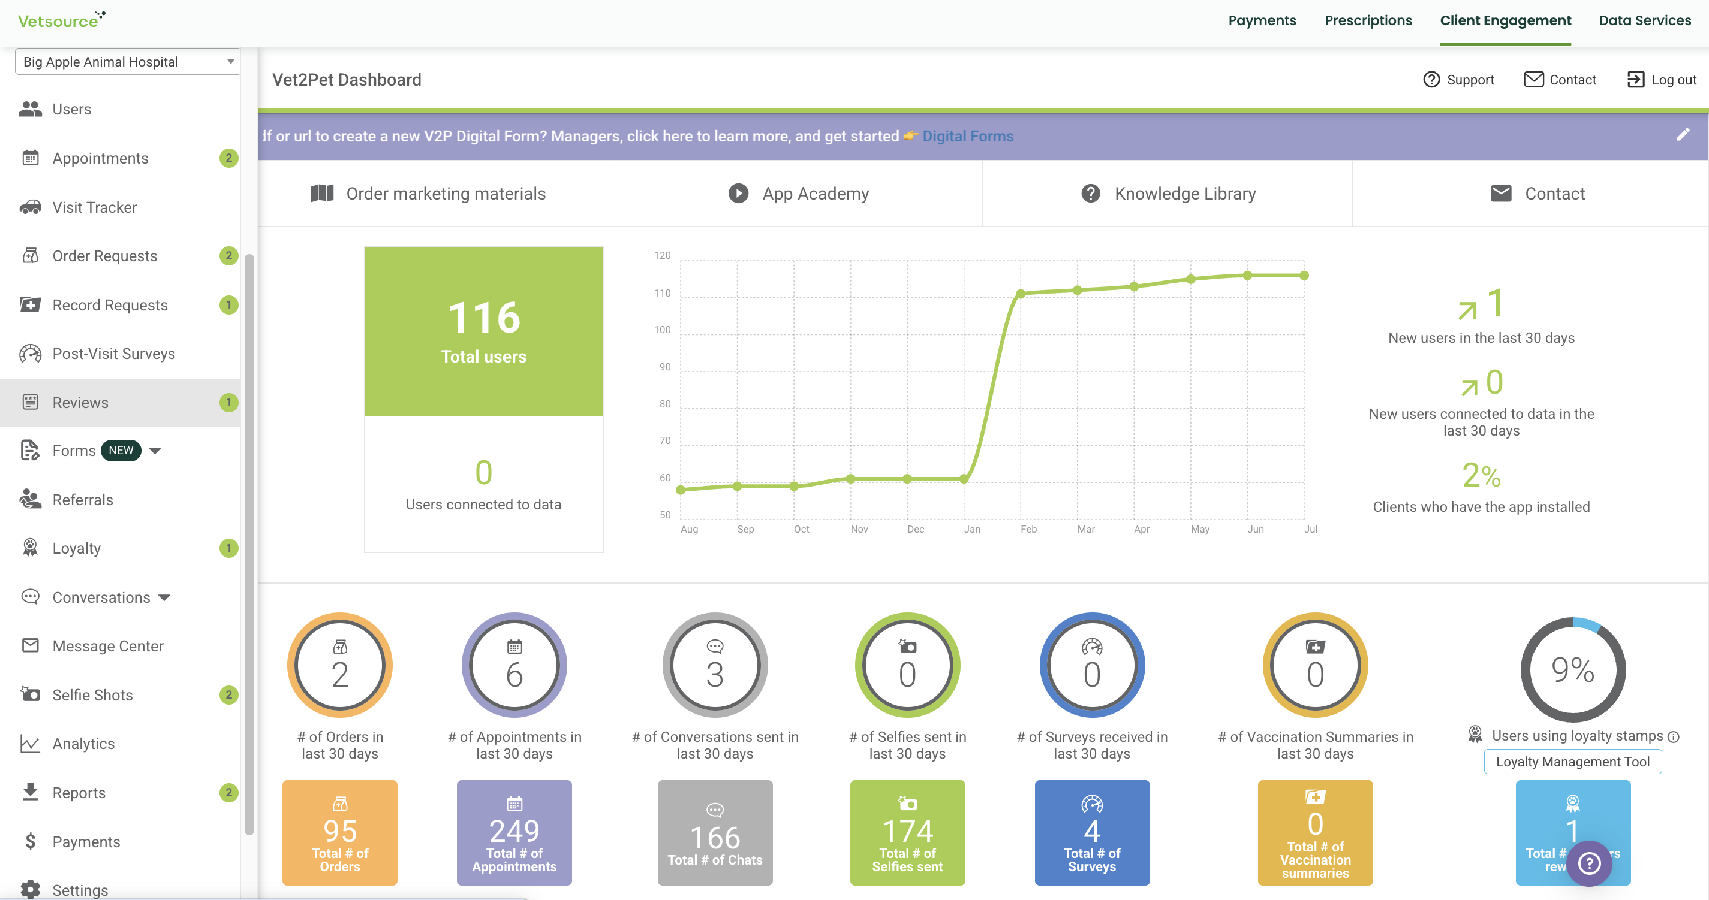Click the Support question mark icon

tap(1431, 80)
